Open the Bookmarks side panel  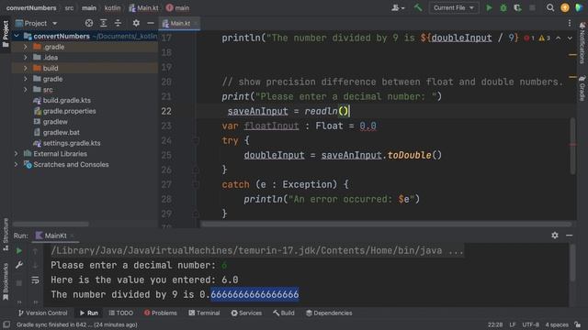pyautogui.click(x=6, y=281)
